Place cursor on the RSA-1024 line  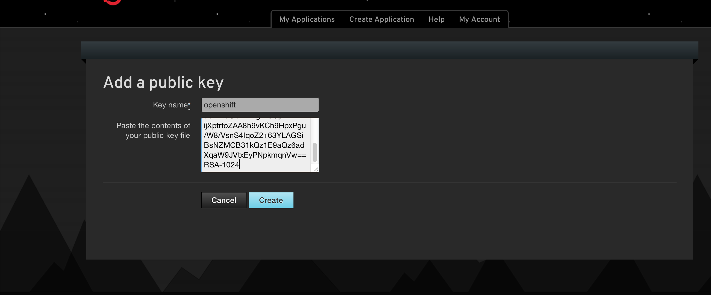click(x=221, y=165)
